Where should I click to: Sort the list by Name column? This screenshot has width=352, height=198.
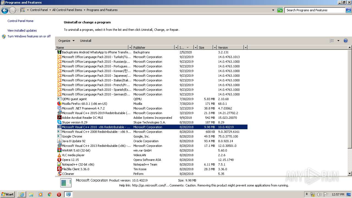92,48
